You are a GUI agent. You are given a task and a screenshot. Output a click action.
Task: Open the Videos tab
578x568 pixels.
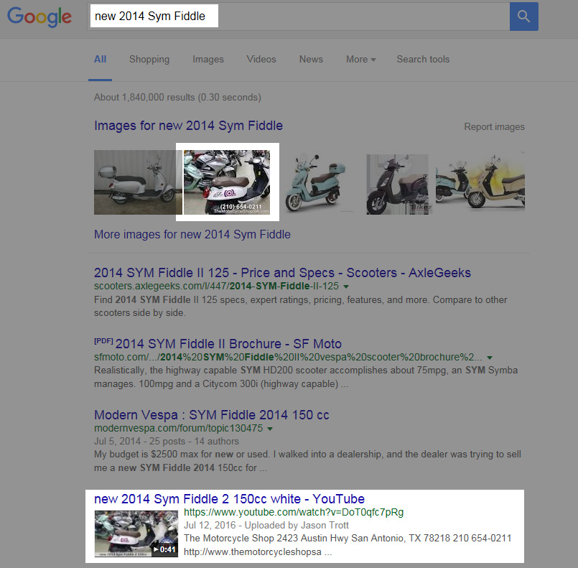261,60
